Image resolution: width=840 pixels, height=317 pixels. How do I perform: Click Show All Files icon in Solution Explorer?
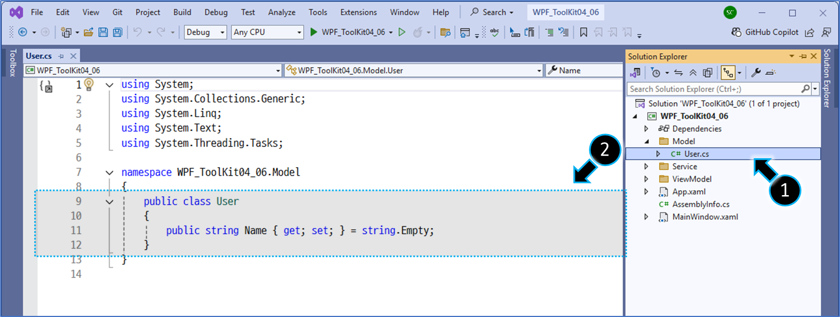click(707, 73)
